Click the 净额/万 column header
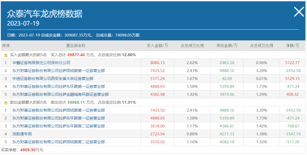Screen dimensions: 307x155 (292, 46)
